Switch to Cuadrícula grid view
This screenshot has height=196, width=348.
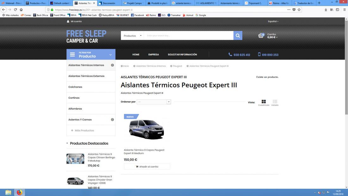pos(264,103)
